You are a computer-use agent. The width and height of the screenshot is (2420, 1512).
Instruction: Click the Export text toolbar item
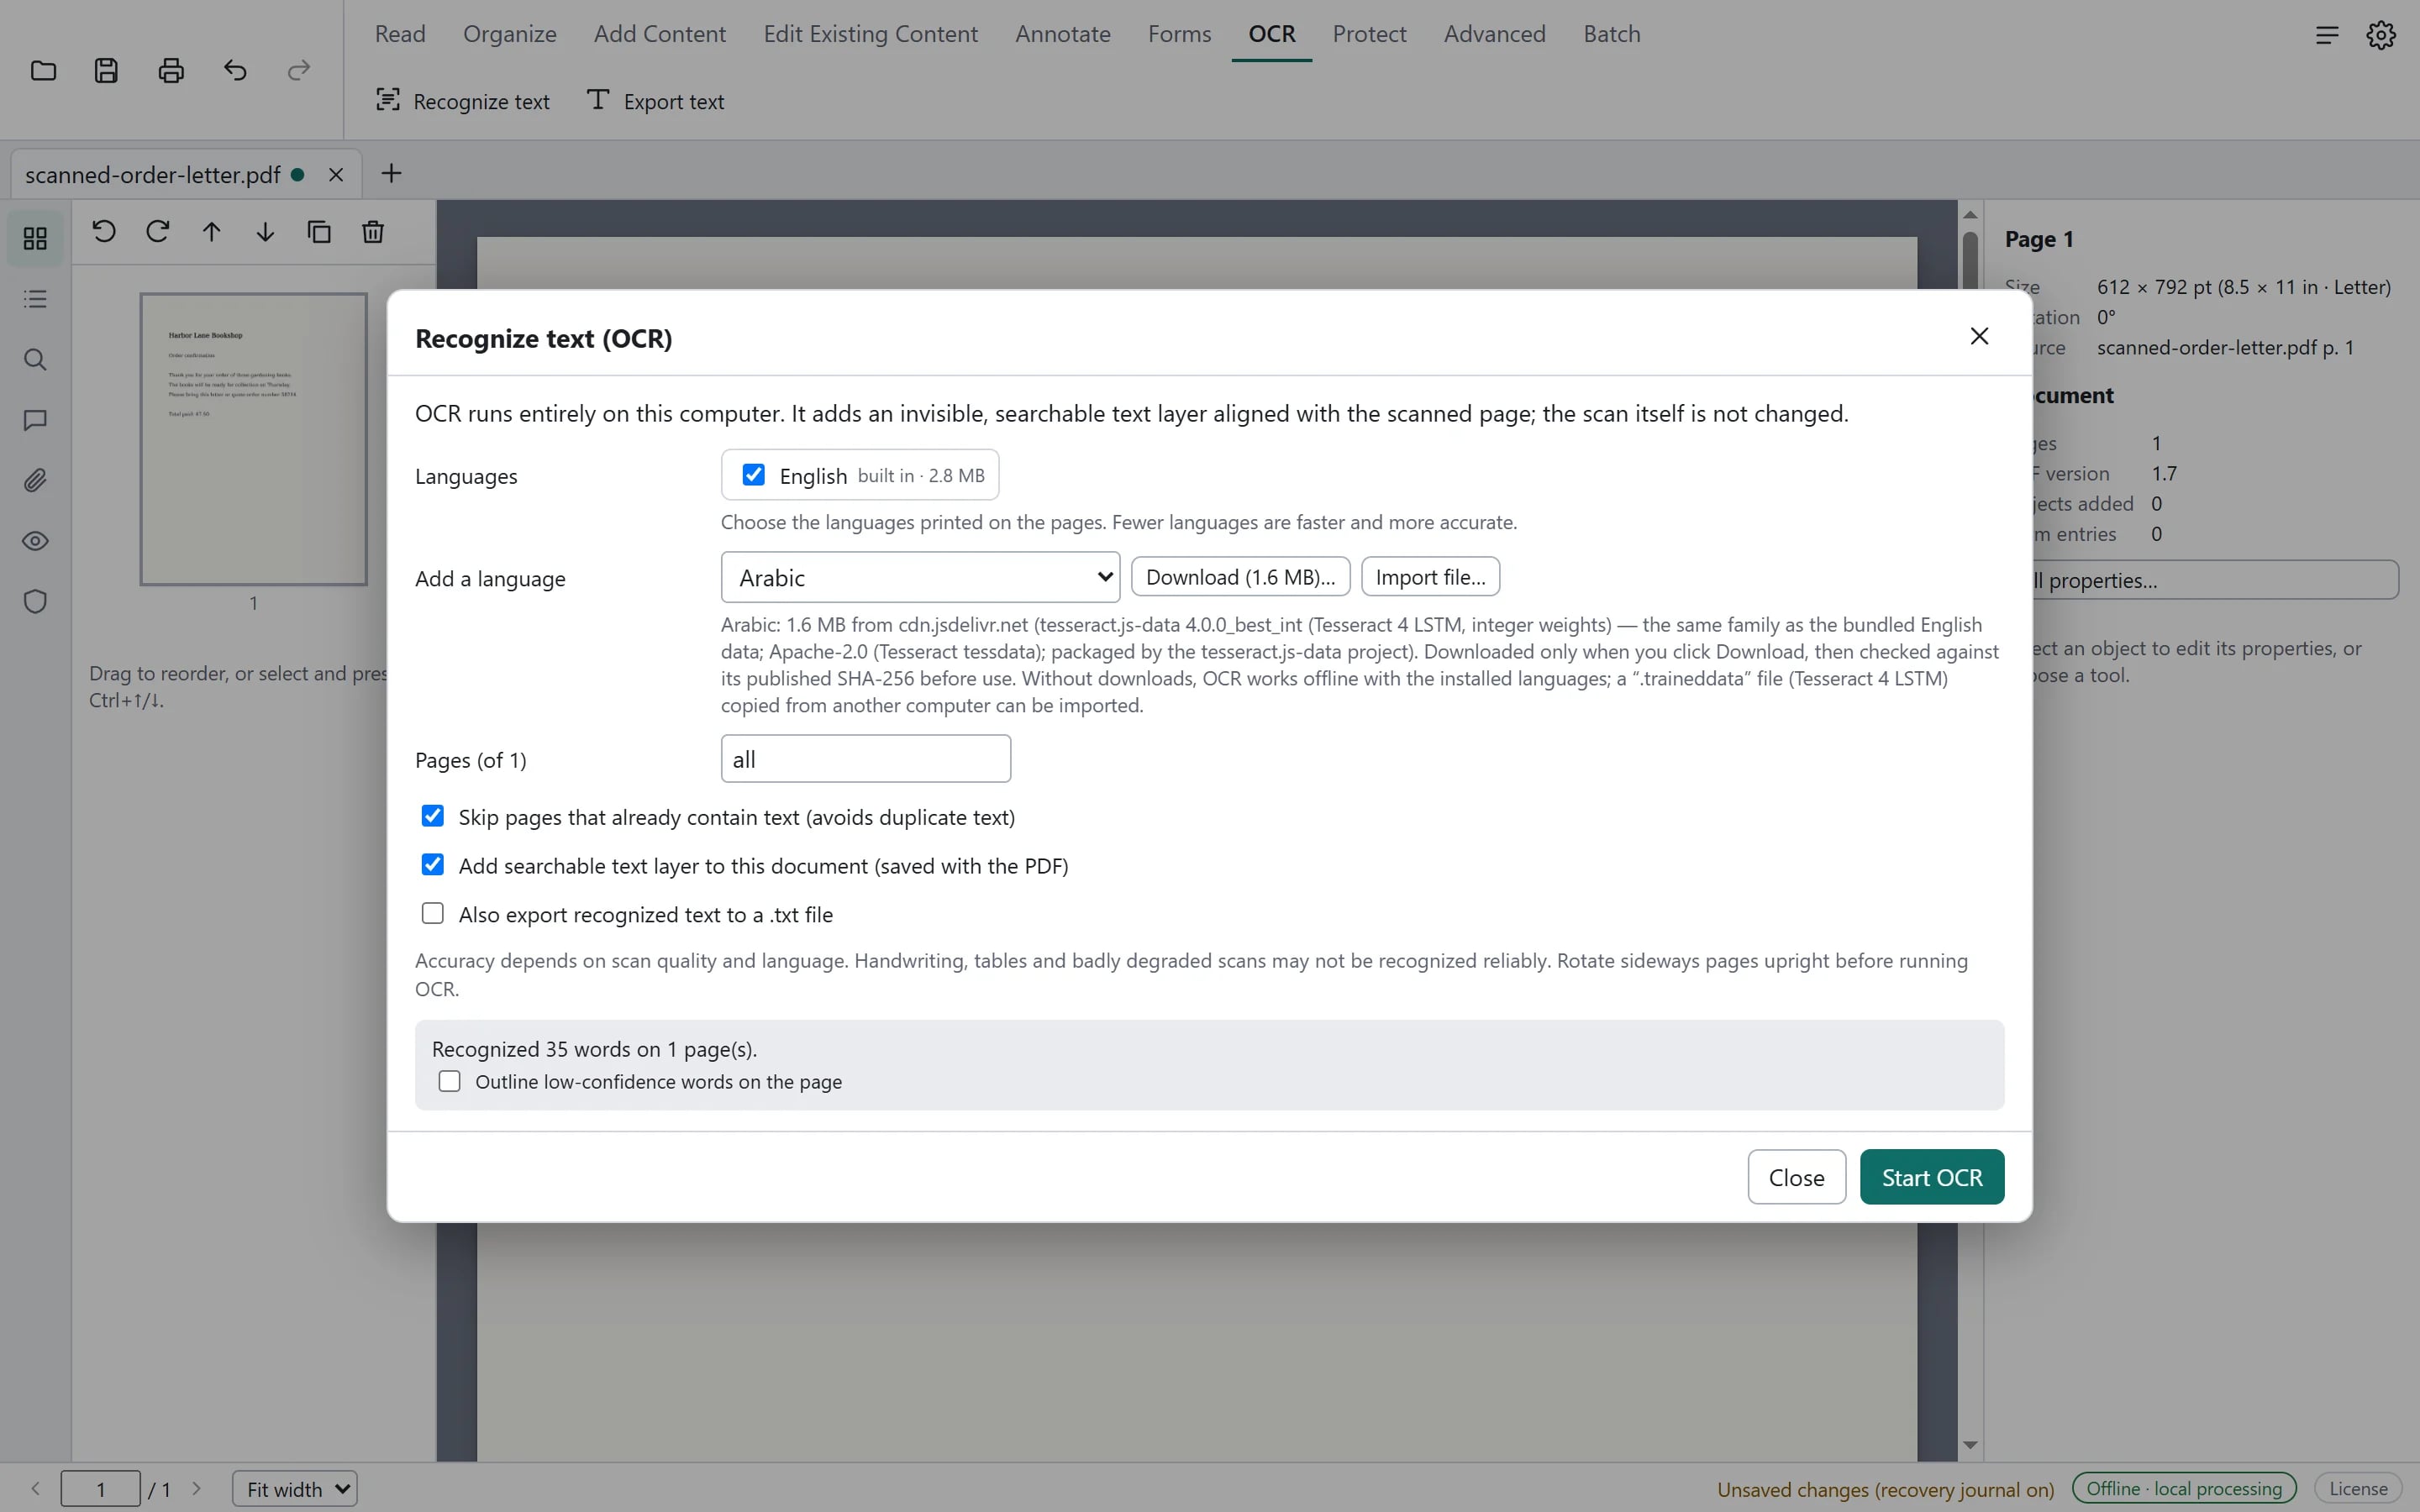tap(655, 101)
